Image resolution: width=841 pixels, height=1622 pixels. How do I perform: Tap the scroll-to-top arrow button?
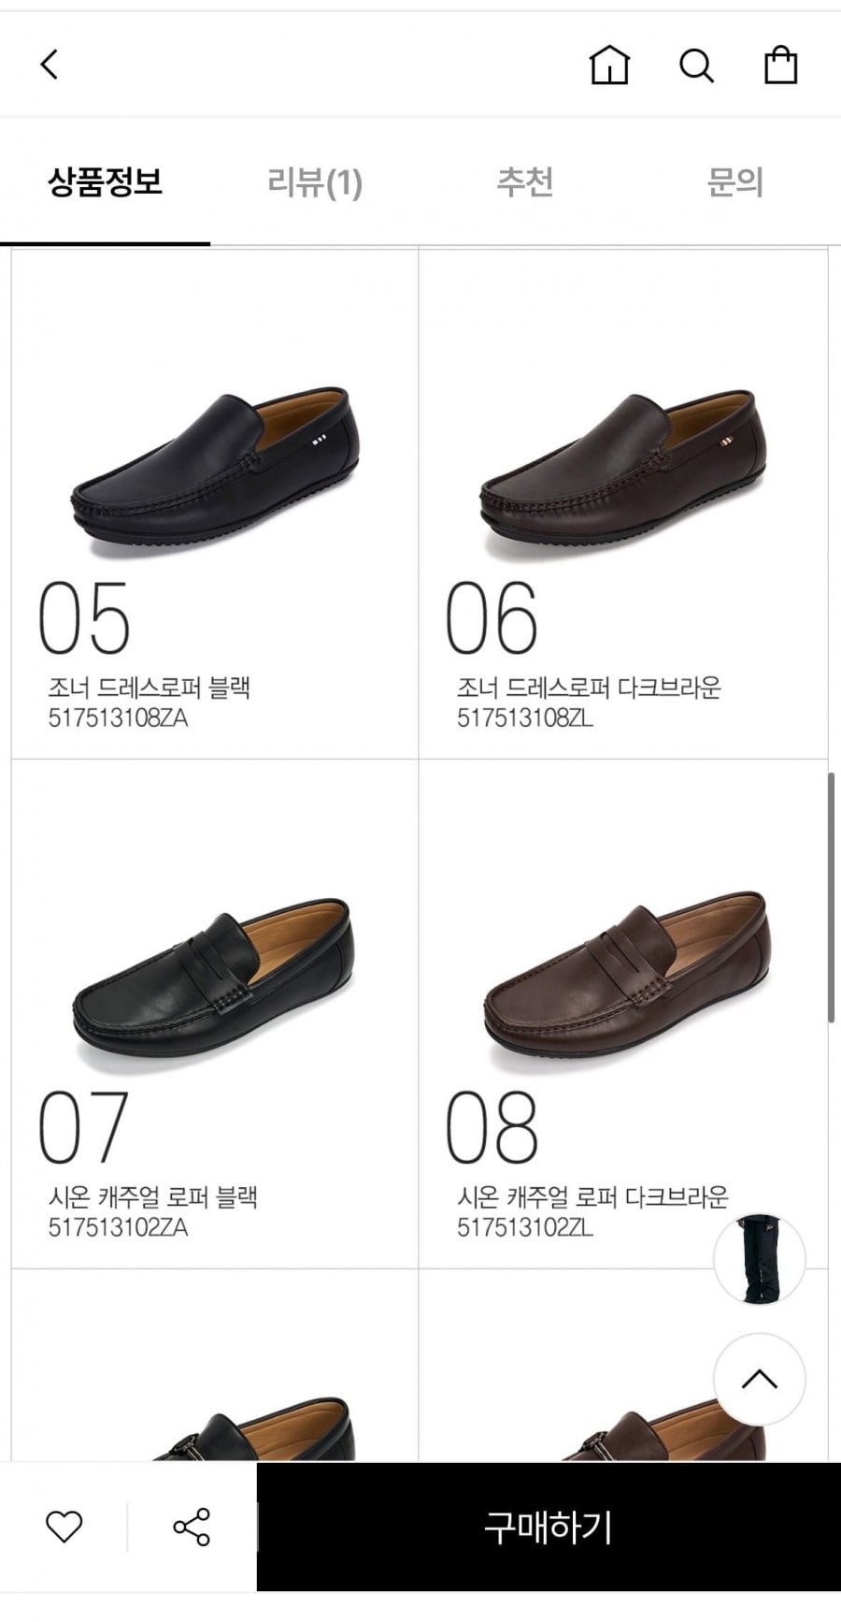pos(759,1379)
